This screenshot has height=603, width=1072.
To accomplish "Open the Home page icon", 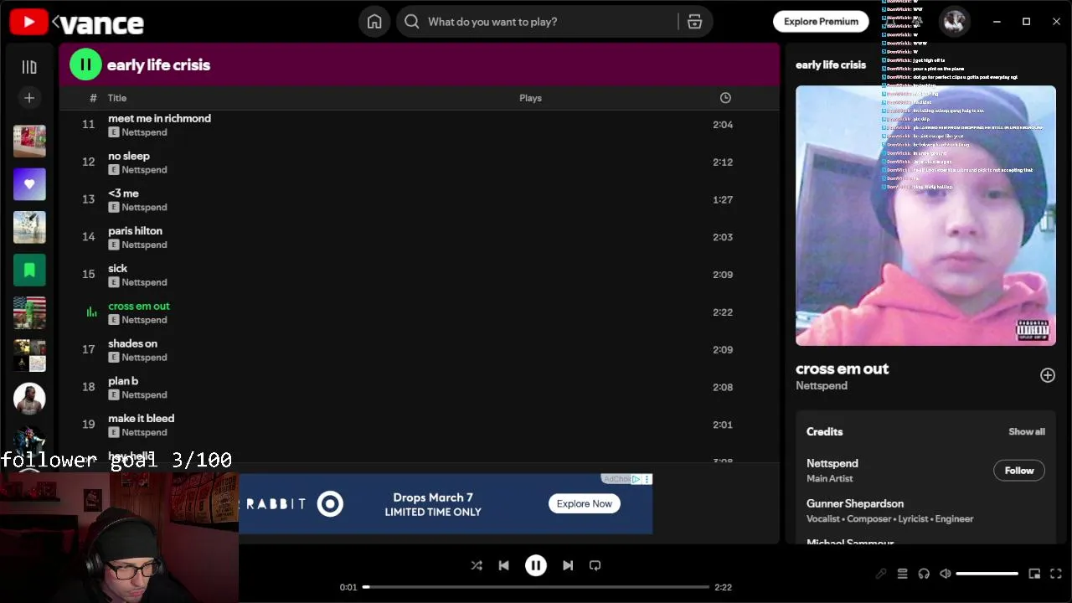I will pyautogui.click(x=374, y=22).
